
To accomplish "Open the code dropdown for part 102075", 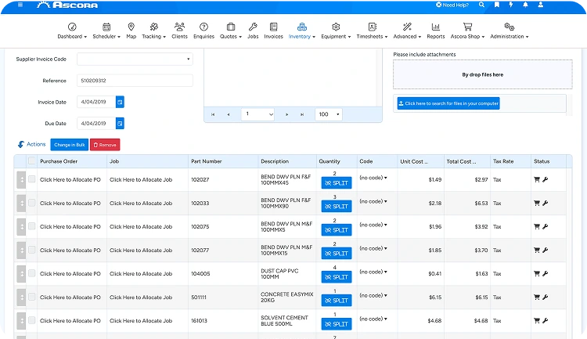I will [373, 225].
